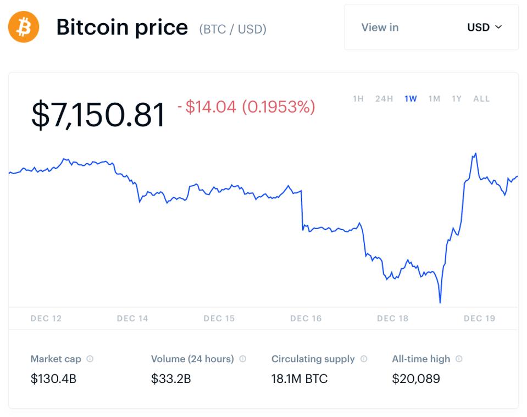Click the BTC / USD label
This screenshot has height=417, width=527.
[x=231, y=30]
